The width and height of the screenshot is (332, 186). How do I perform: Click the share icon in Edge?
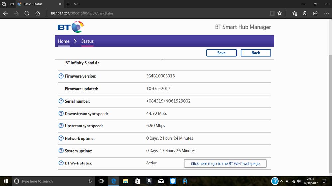pos(316,13)
